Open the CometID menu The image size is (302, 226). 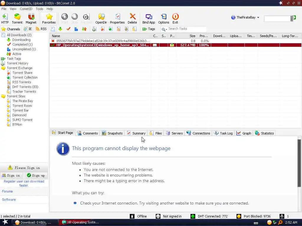tap(26, 9)
